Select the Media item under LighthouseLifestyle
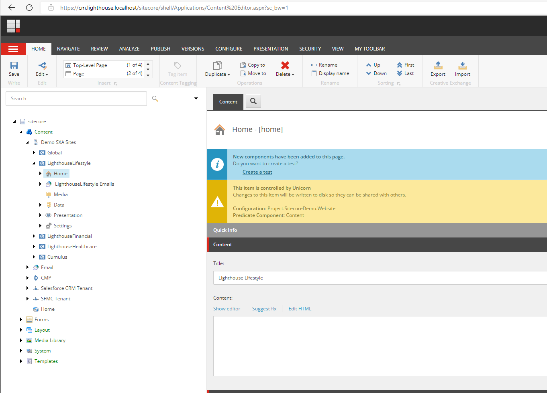The width and height of the screenshot is (547, 393). (x=61, y=194)
